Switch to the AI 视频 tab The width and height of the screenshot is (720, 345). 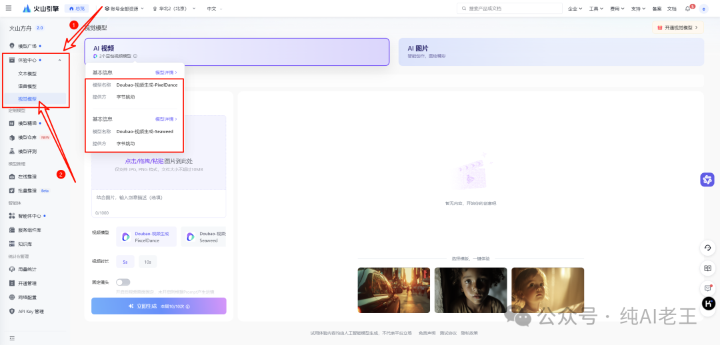click(237, 51)
